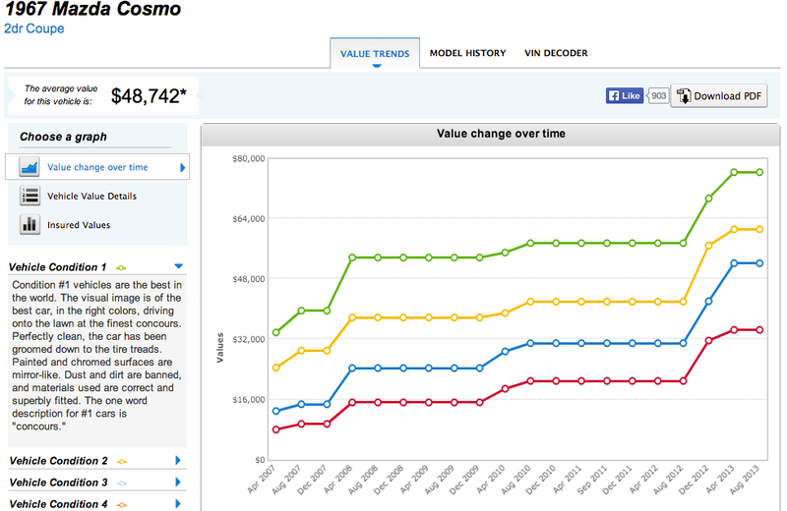
Task: Click the $16,000 y-axis label
Action: 249,400
